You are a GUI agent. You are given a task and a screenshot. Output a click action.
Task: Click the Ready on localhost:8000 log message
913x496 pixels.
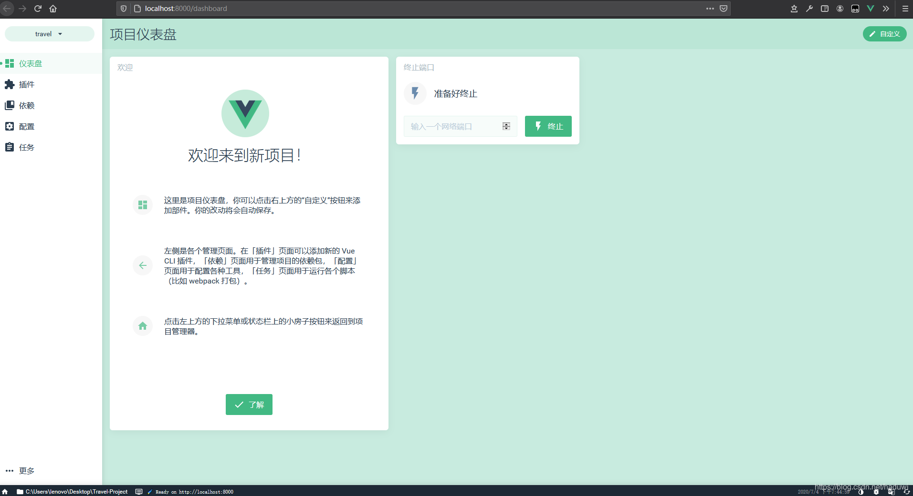tap(190, 492)
